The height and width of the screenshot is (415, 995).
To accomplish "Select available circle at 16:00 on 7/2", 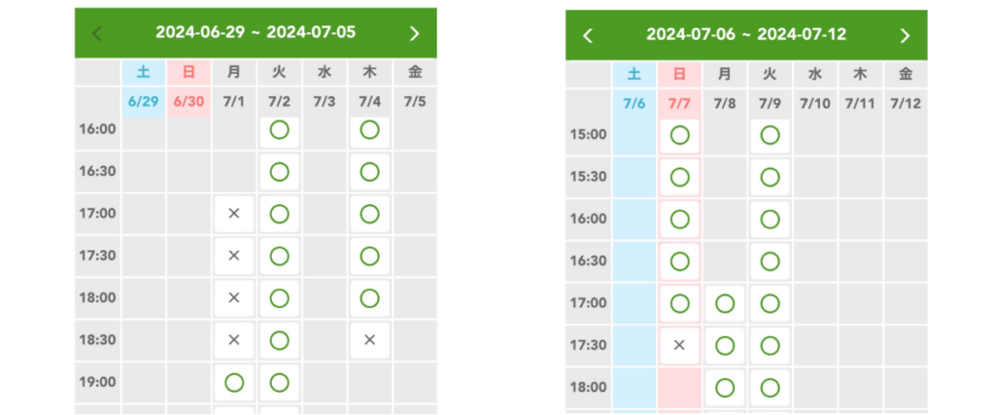I will (279, 129).
